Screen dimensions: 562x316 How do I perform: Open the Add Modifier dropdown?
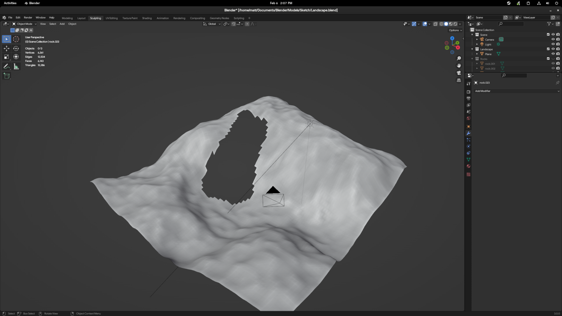pos(517,91)
